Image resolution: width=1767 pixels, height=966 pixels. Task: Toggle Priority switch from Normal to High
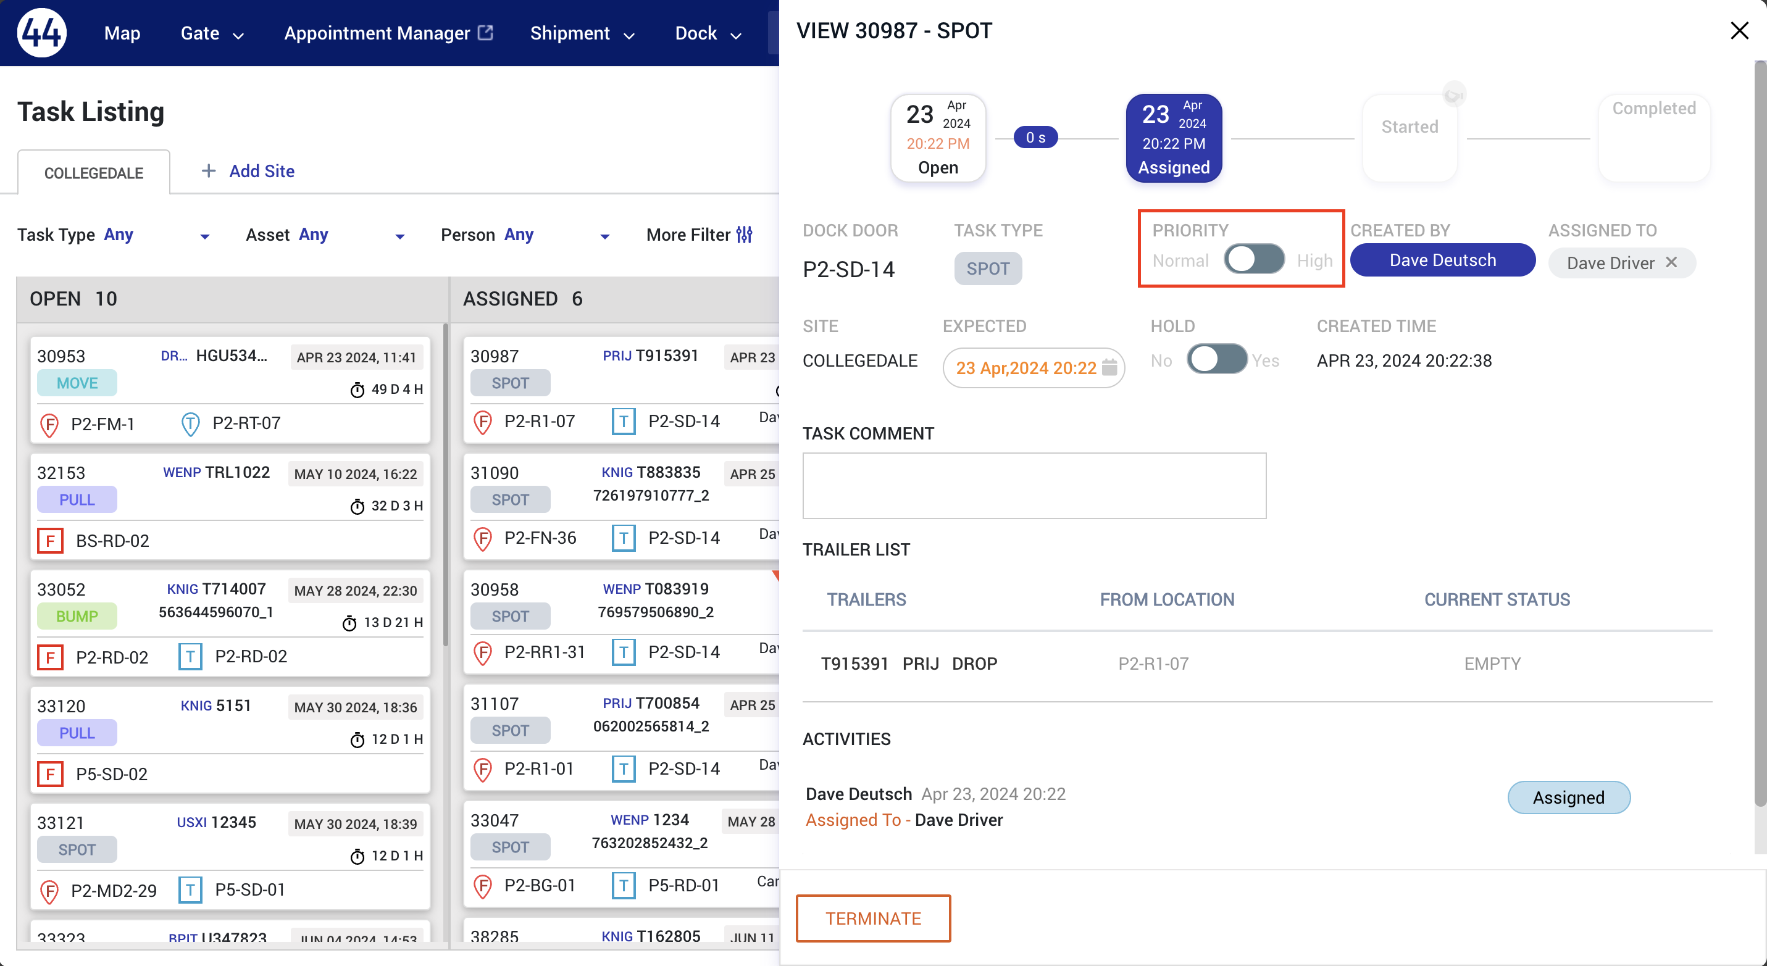click(x=1254, y=259)
